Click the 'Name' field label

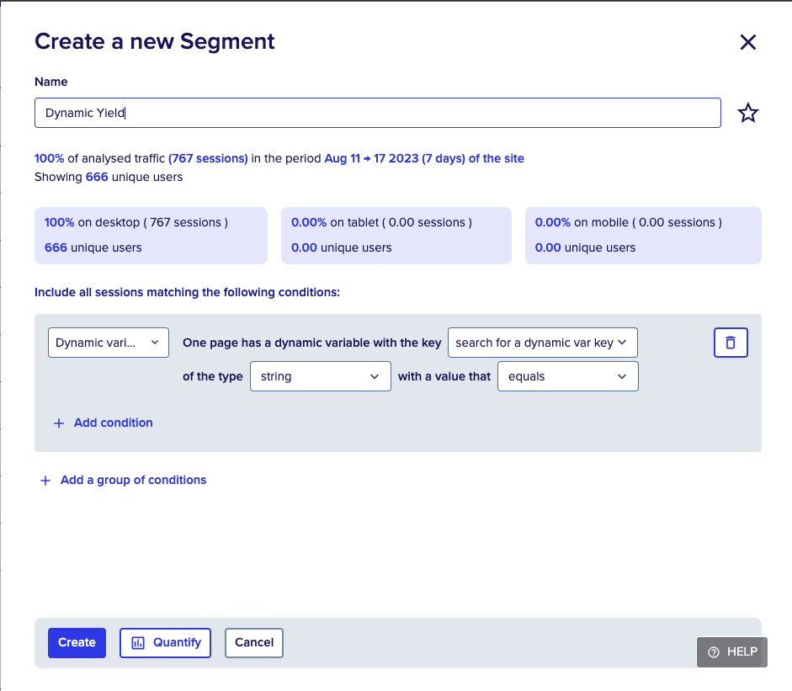51,82
